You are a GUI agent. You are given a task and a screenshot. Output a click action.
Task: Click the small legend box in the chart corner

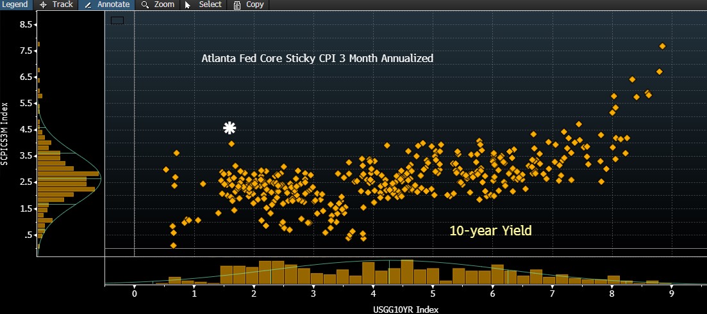(117, 20)
